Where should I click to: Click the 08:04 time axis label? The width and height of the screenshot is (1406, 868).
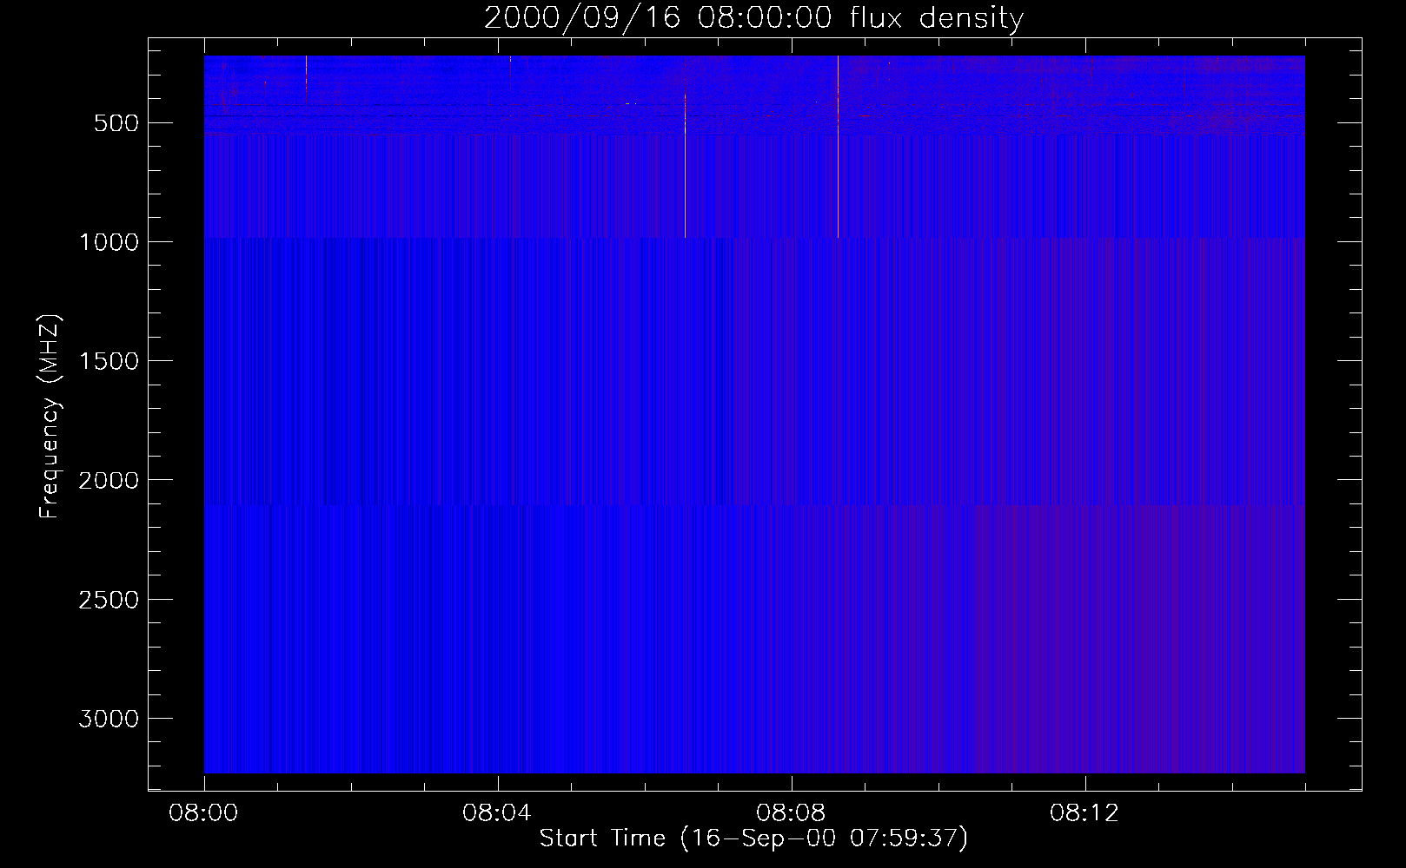point(497,813)
